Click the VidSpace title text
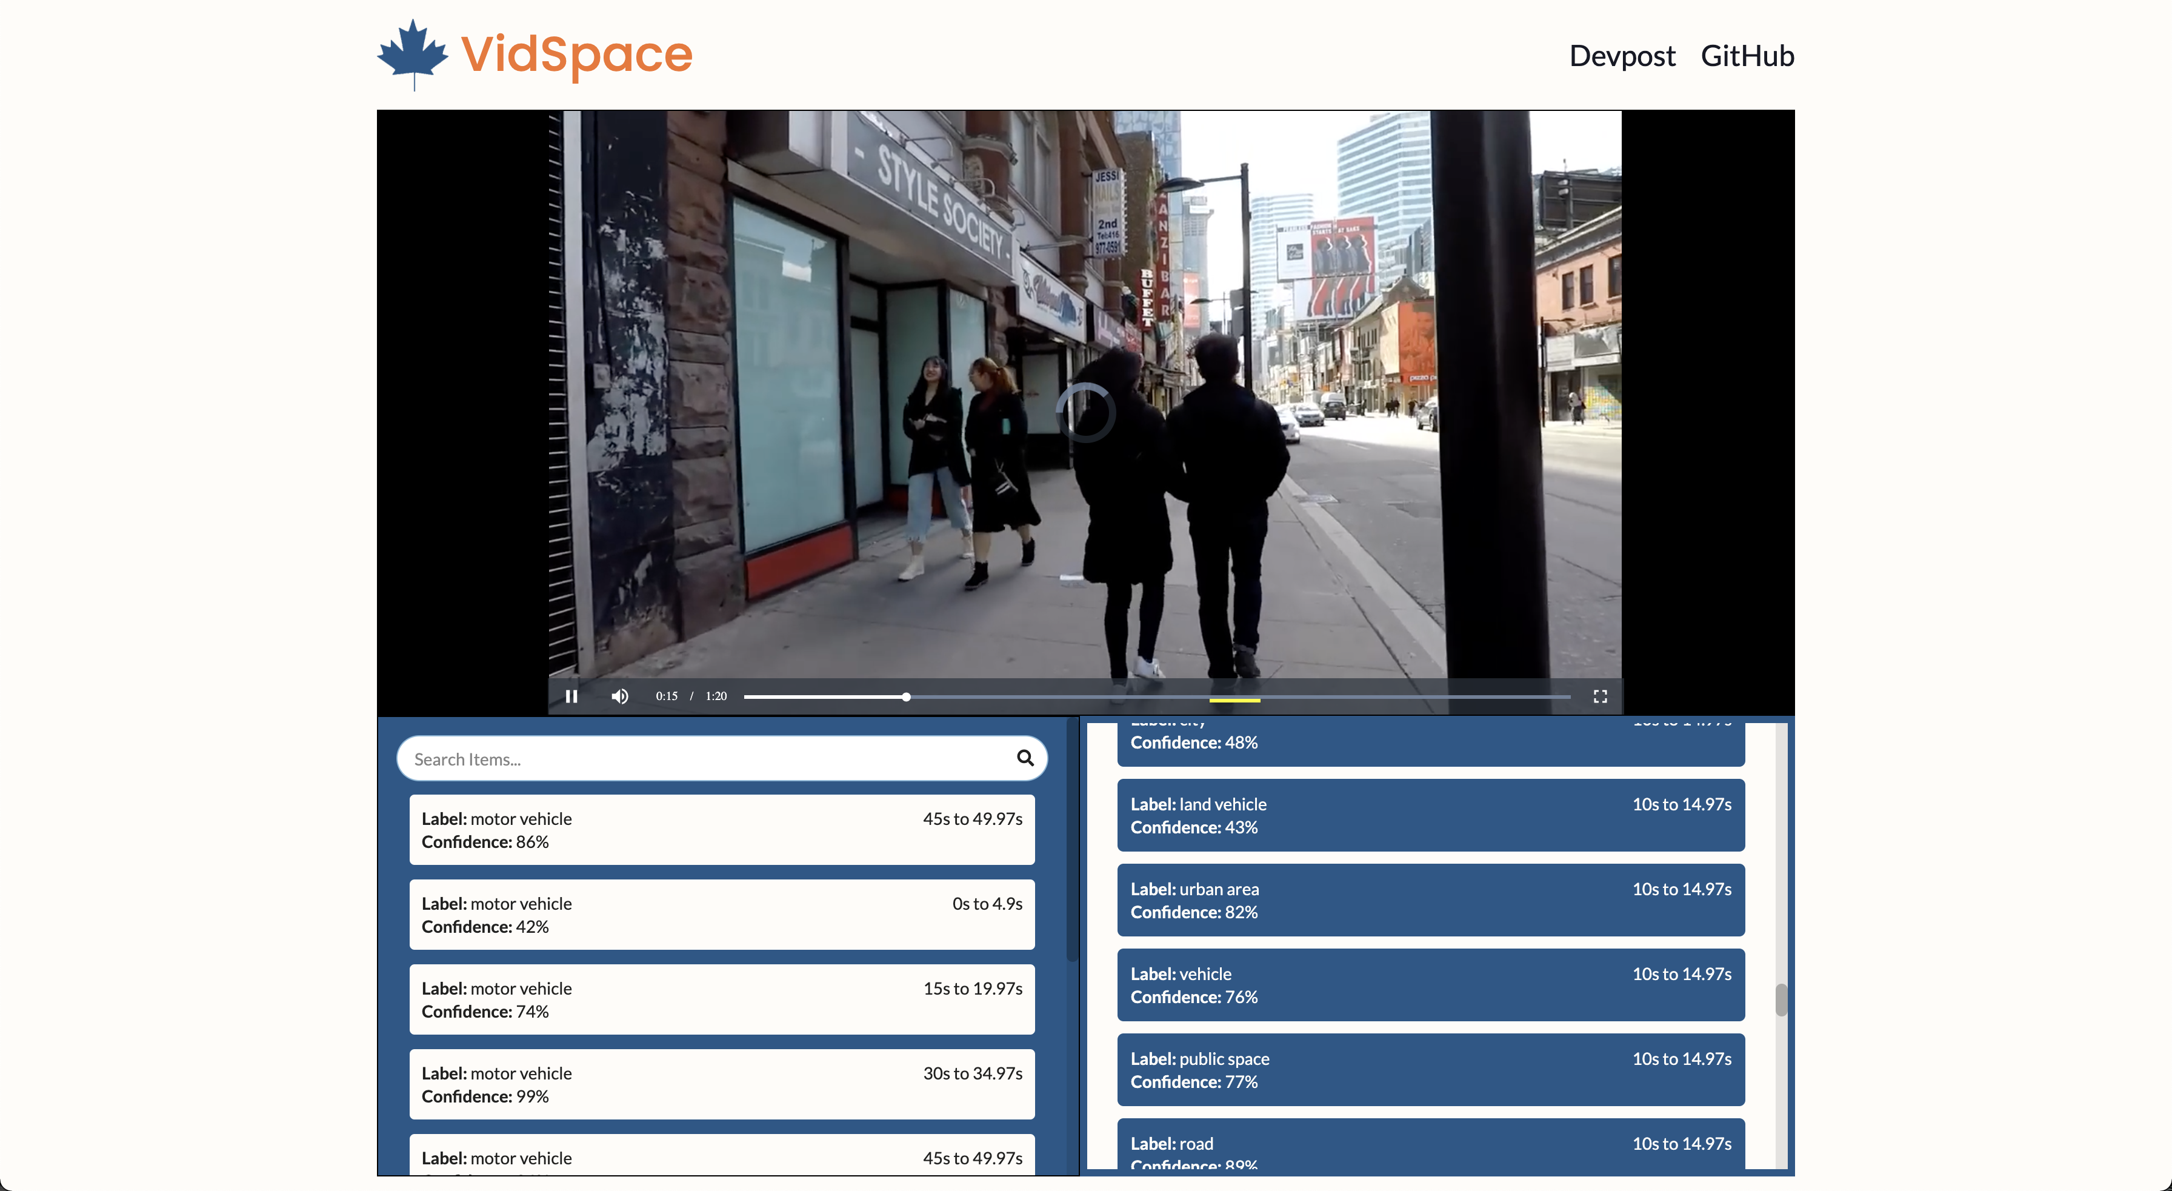This screenshot has width=2172, height=1191. pyautogui.click(x=577, y=54)
